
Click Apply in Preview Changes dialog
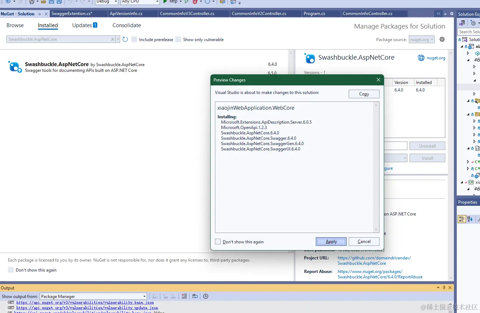click(x=331, y=242)
